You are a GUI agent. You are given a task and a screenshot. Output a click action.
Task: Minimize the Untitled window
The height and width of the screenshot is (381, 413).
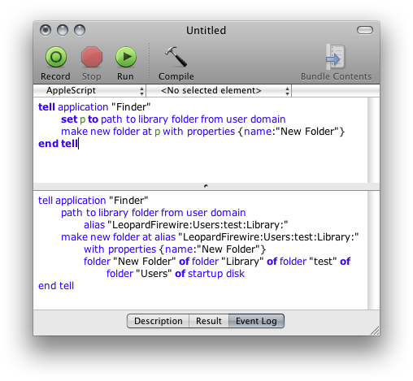63,30
